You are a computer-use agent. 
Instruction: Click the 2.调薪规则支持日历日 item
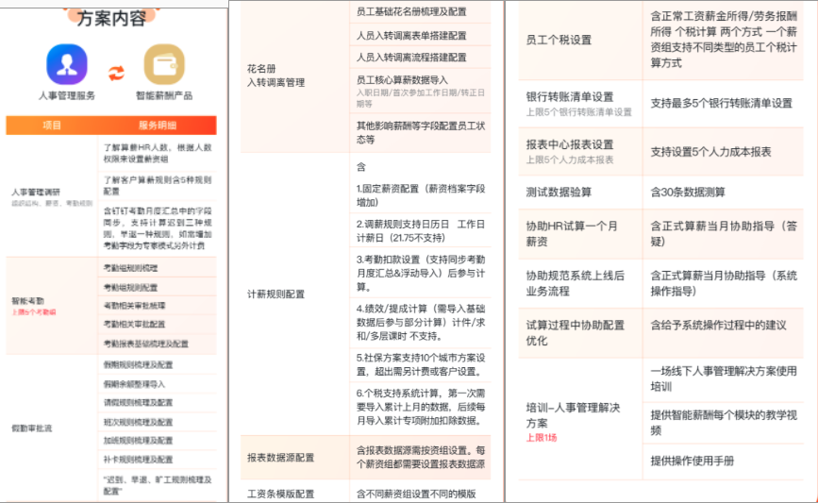(x=421, y=230)
